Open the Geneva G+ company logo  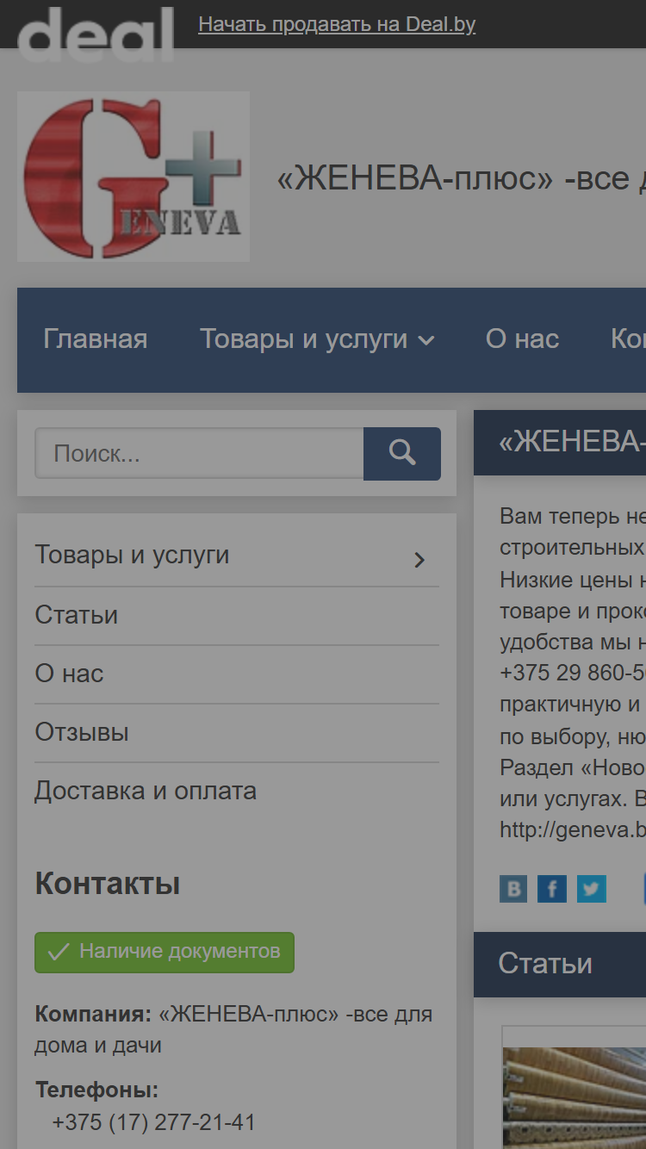point(134,177)
